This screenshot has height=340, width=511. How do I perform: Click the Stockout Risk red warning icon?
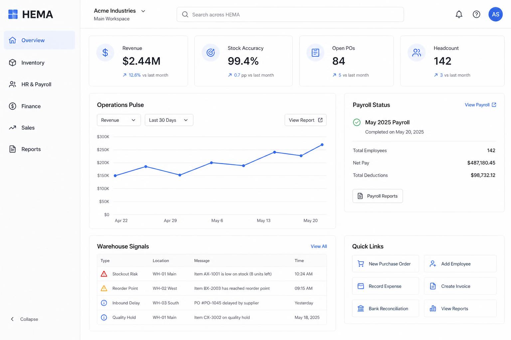point(104,274)
